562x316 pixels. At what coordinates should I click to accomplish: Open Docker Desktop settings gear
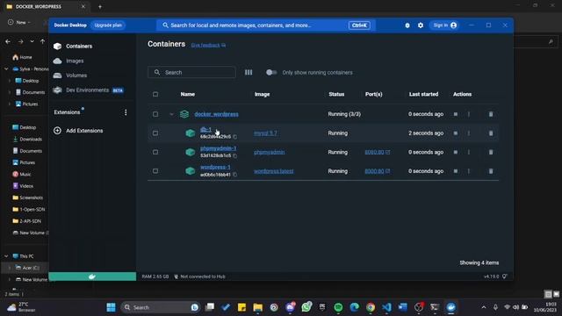tap(421, 25)
